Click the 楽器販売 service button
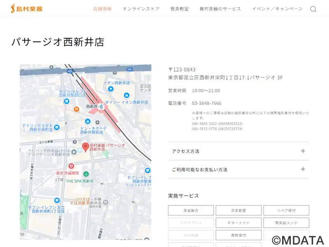This screenshot has width=329, height=247. click(191, 210)
